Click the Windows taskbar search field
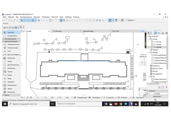 [25, 104]
